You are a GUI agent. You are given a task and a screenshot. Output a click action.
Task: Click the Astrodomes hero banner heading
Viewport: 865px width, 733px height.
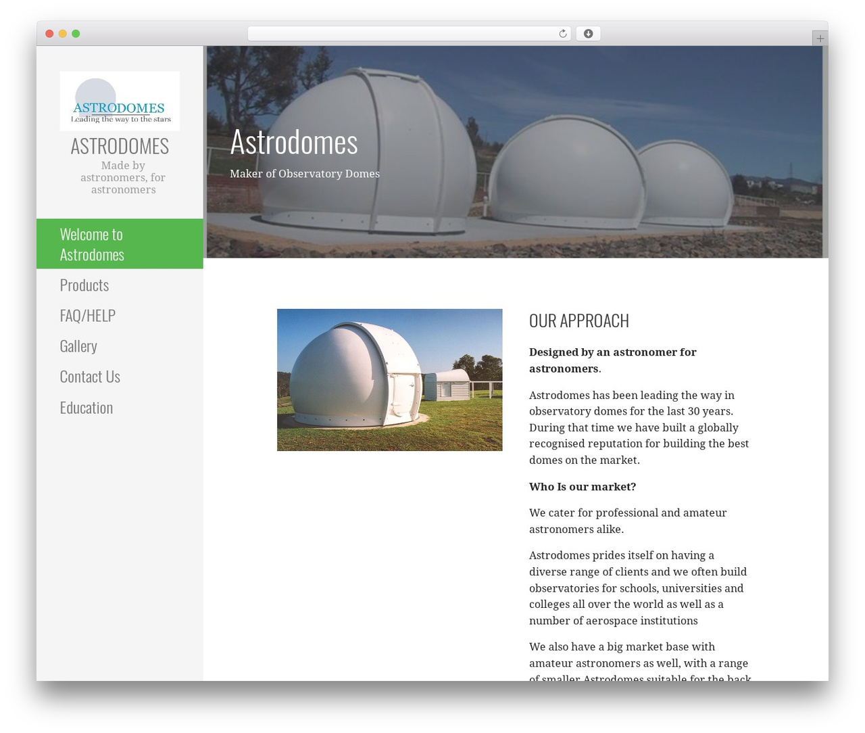294,141
